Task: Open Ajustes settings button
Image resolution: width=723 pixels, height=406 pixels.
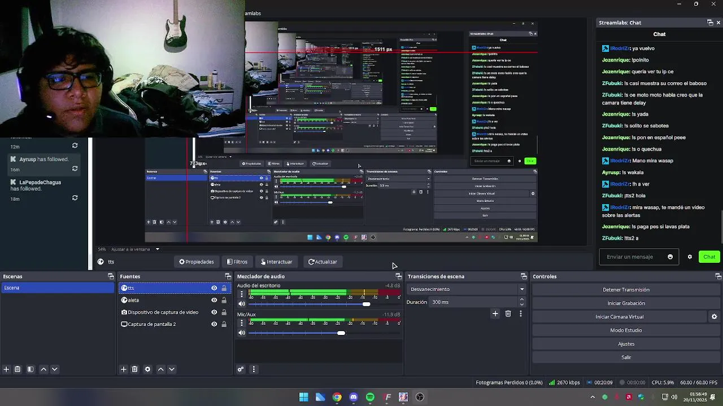Action: tap(626, 344)
